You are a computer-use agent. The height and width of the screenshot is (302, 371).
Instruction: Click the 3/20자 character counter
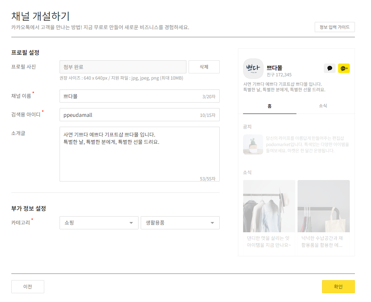point(209,96)
